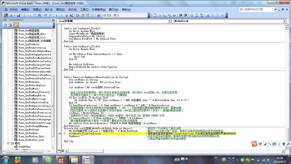Image resolution: width=291 pixels, height=164 pixels.
Task: Open Design Mode using the ruler icon
Action: pos(72,15)
